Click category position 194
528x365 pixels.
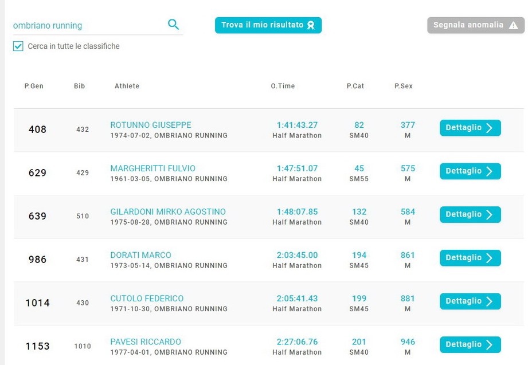point(359,255)
